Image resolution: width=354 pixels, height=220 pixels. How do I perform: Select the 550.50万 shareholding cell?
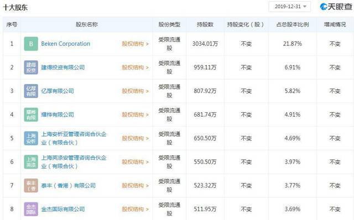tap(205, 162)
